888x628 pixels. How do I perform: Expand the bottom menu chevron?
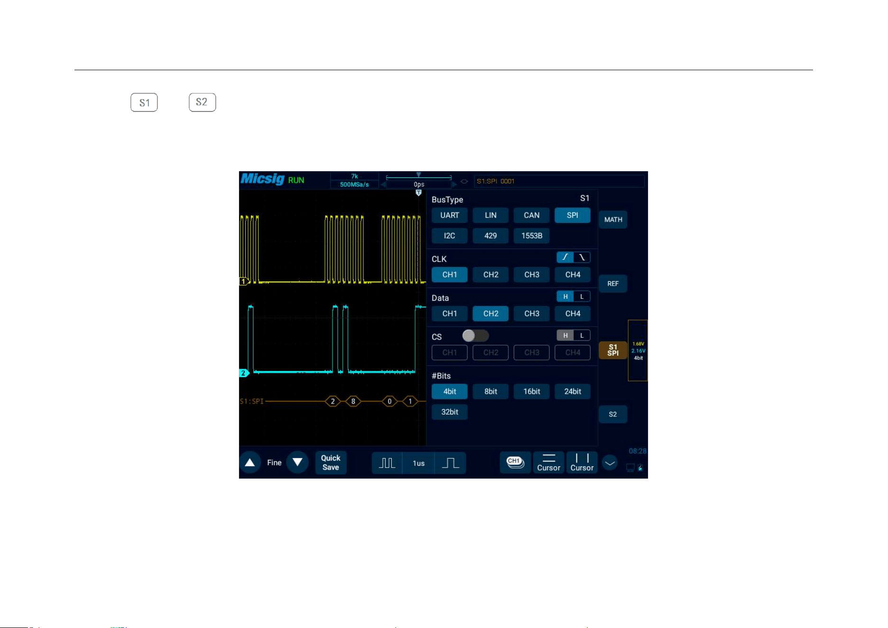pos(610,462)
